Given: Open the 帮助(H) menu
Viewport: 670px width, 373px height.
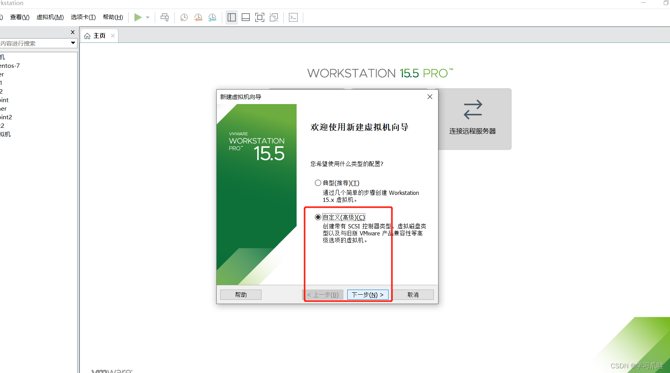Looking at the screenshot, I should point(113,17).
